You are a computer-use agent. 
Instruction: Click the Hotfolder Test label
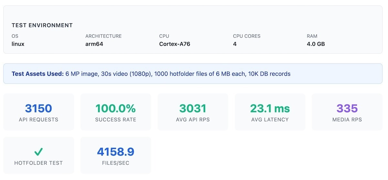pyautogui.click(x=38, y=163)
